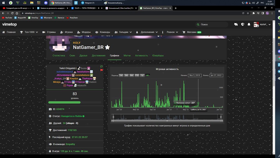
Task: Open the Empathy team link
Action: (70, 144)
